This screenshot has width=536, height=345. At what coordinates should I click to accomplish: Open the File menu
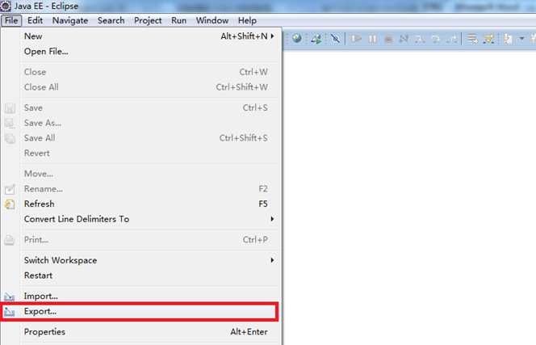(x=11, y=20)
